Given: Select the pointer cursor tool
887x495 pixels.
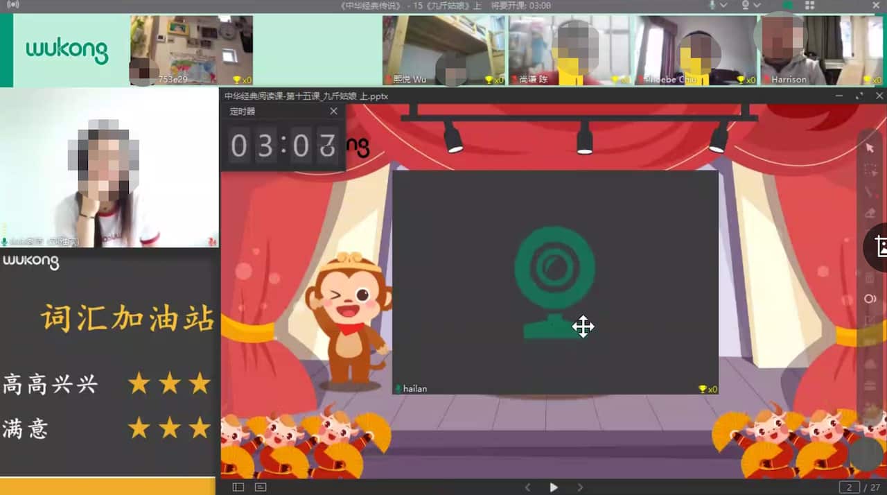Looking at the screenshot, I should point(870,148).
